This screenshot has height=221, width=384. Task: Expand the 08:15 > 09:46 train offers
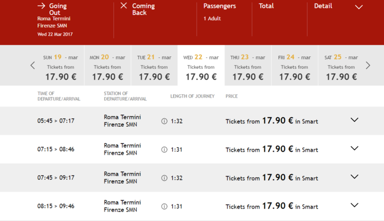(x=355, y=205)
